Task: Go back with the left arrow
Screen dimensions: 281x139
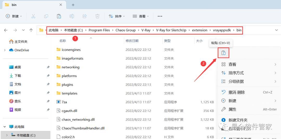Action: 6,30
